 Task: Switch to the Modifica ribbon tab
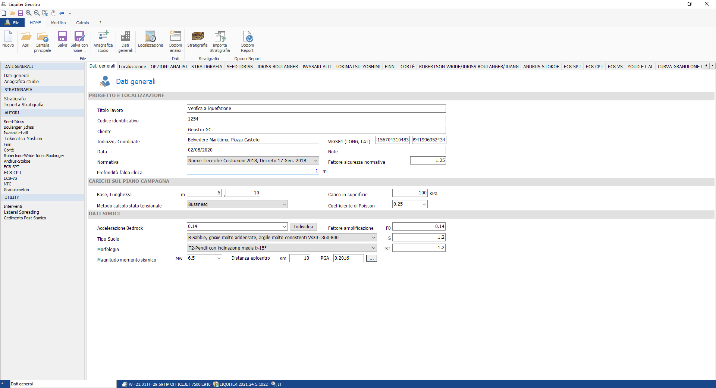59,23
